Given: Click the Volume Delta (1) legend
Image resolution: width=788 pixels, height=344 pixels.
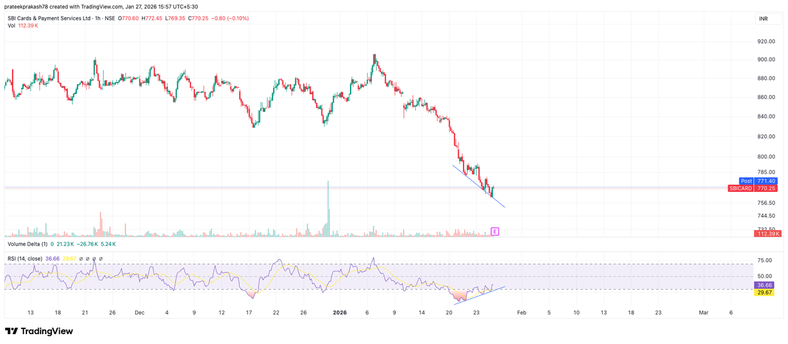Looking at the screenshot, I should click(x=27, y=244).
